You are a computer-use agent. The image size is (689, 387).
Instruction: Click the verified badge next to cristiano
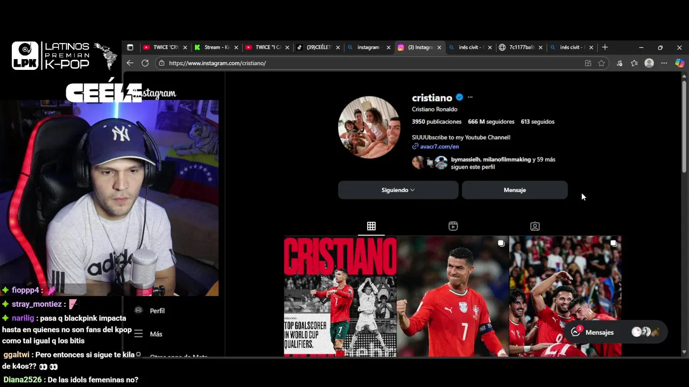[459, 97]
